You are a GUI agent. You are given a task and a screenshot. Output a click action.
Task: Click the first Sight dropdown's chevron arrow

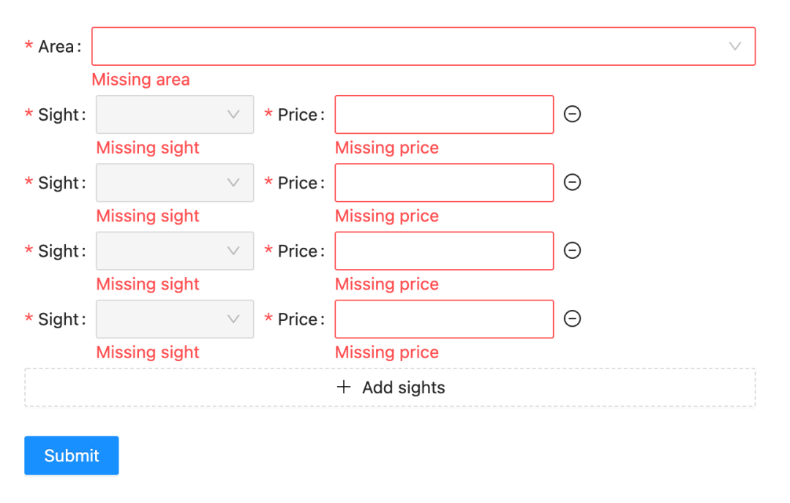[233, 115]
